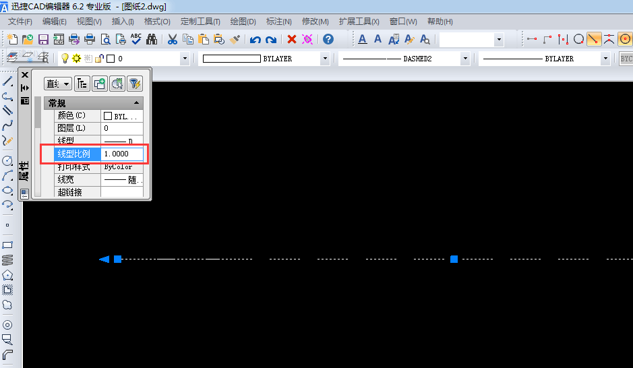Click the Save floppy disk icon
Image resolution: width=633 pixels, height=368 pixels.
pos(43,40)
